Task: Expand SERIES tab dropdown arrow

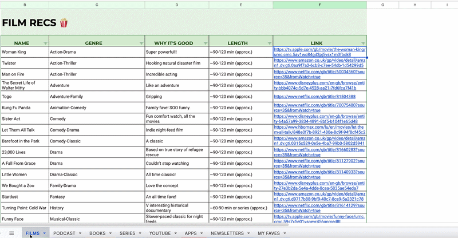Action: (x=140, y=233)
